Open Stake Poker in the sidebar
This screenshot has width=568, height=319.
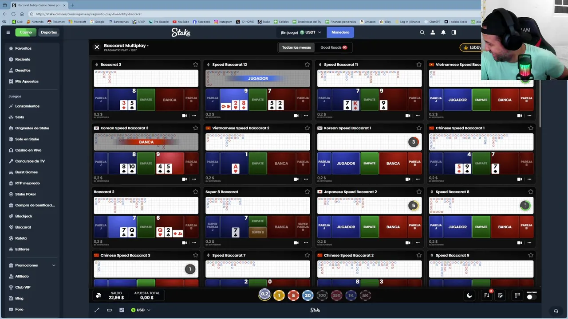pyautogui.click(x=25, y=194)
